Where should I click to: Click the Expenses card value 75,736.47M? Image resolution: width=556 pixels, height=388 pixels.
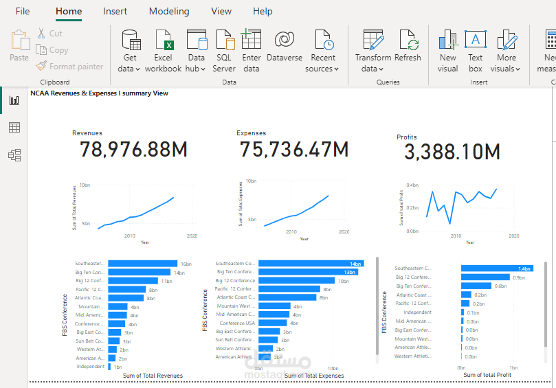[294, 149]
